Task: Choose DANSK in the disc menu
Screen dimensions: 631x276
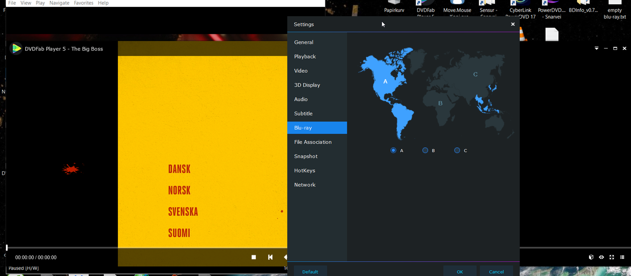Action: (179, 169)
